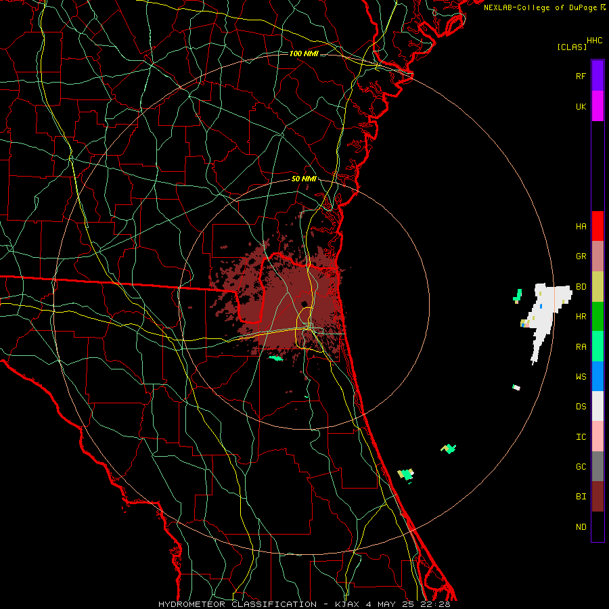Click the RA legend label

(581, 347)
